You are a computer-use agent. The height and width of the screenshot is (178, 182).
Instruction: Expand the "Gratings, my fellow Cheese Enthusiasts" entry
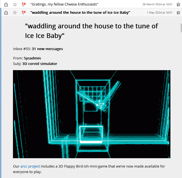point(64,4)
